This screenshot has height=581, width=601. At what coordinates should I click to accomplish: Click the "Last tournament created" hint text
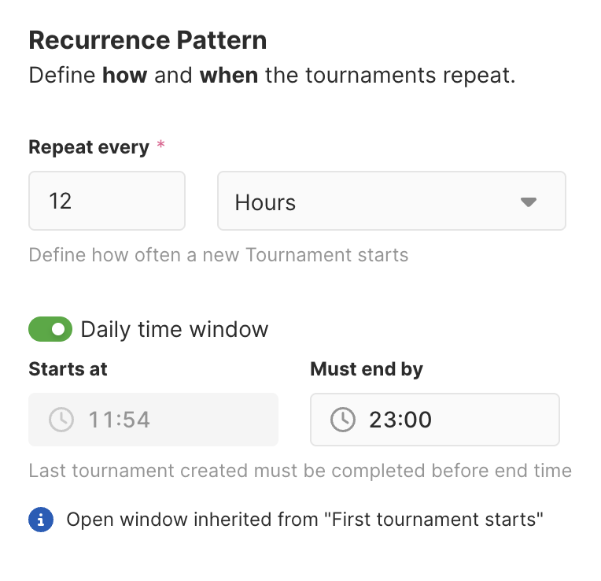tap(300, 471)
